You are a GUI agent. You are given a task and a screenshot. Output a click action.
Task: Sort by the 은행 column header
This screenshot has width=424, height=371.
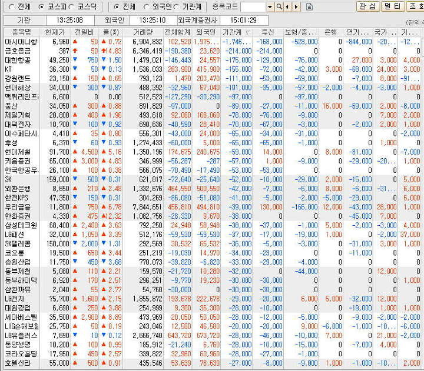331,32
